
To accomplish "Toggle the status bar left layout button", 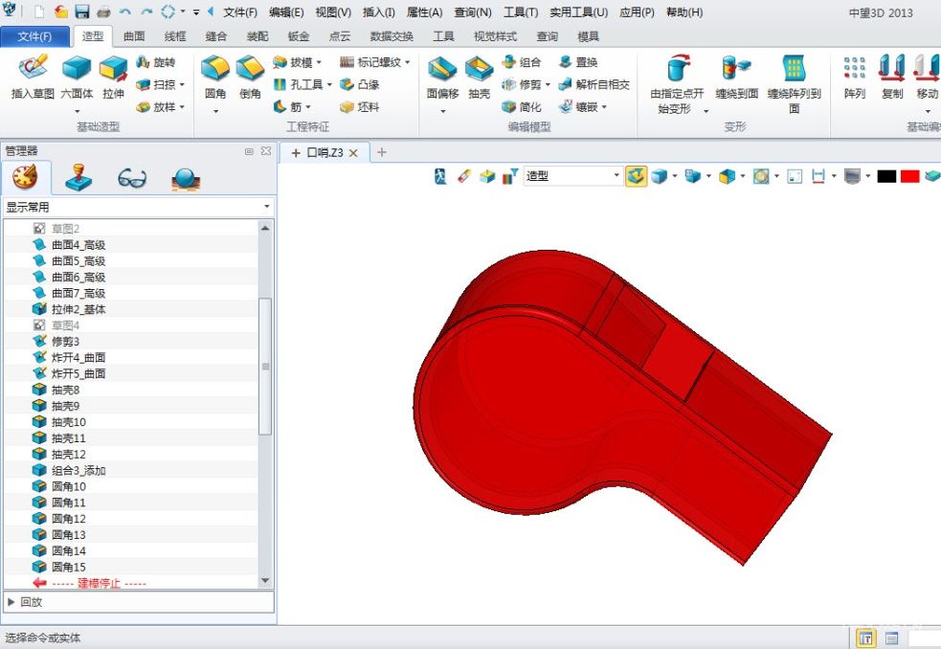I will (865, 638).
